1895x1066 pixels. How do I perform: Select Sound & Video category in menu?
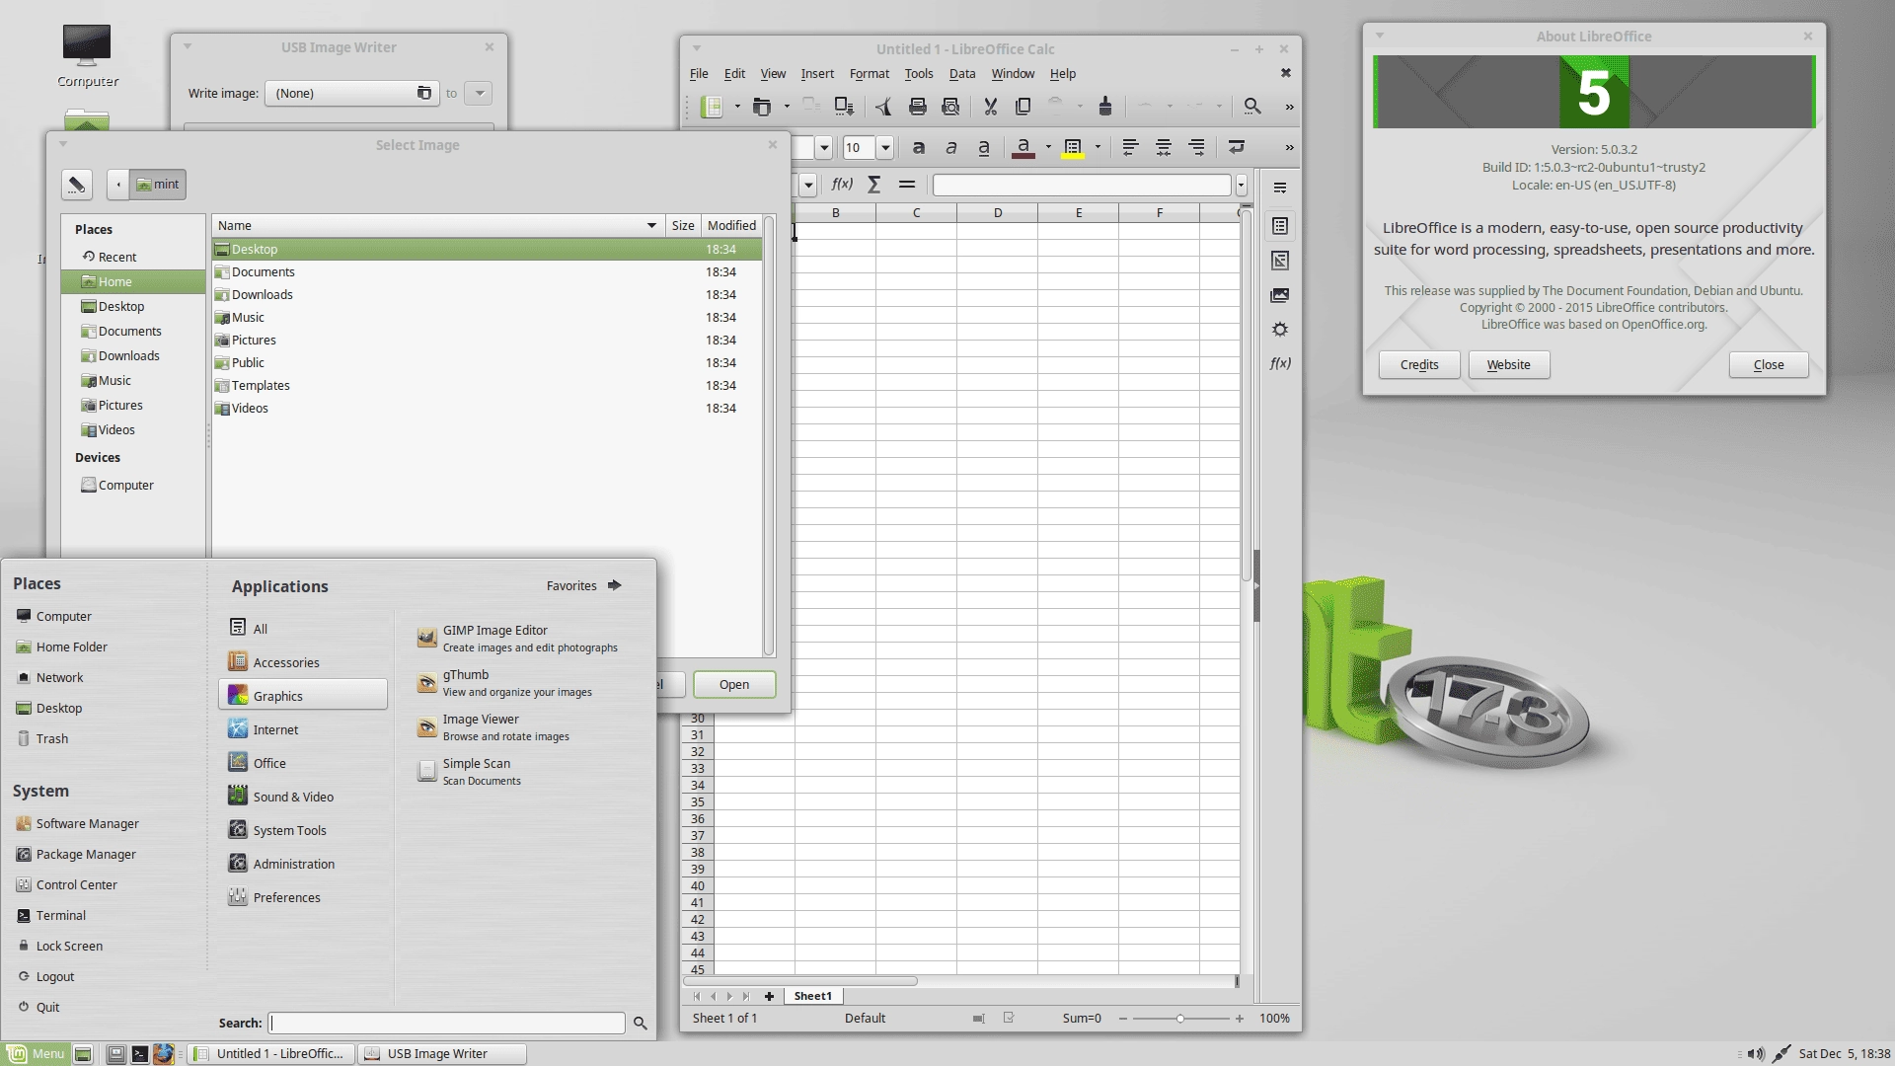tap(303, 797)
